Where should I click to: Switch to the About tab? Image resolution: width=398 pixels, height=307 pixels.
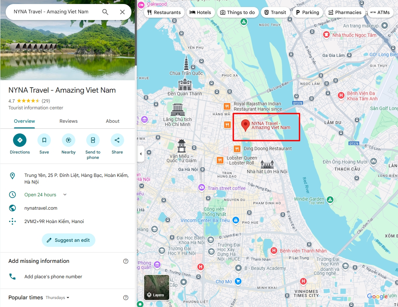(112, 121)
